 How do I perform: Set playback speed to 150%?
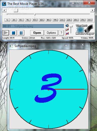coord(48,20)
